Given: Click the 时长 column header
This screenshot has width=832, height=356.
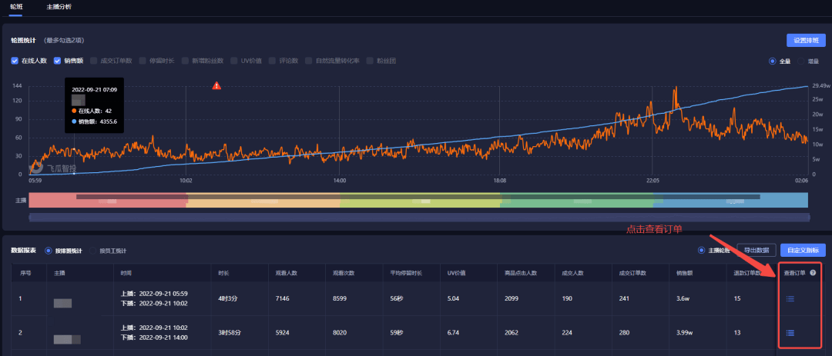Looking at the screenshot, I should tap(223, 274).
